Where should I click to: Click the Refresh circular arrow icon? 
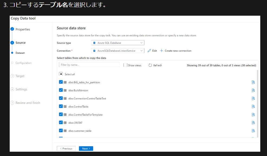[x=150, y=65]
